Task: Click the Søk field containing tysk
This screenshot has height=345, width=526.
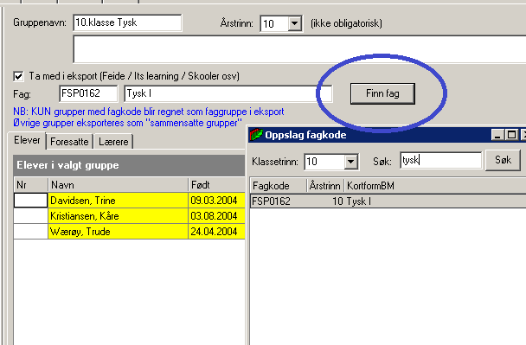Action: tap(441, 160)
